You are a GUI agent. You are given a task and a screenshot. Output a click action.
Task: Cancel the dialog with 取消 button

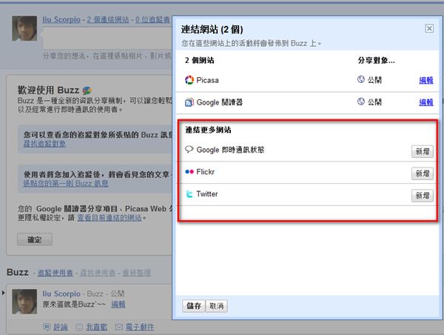[216, 306]
